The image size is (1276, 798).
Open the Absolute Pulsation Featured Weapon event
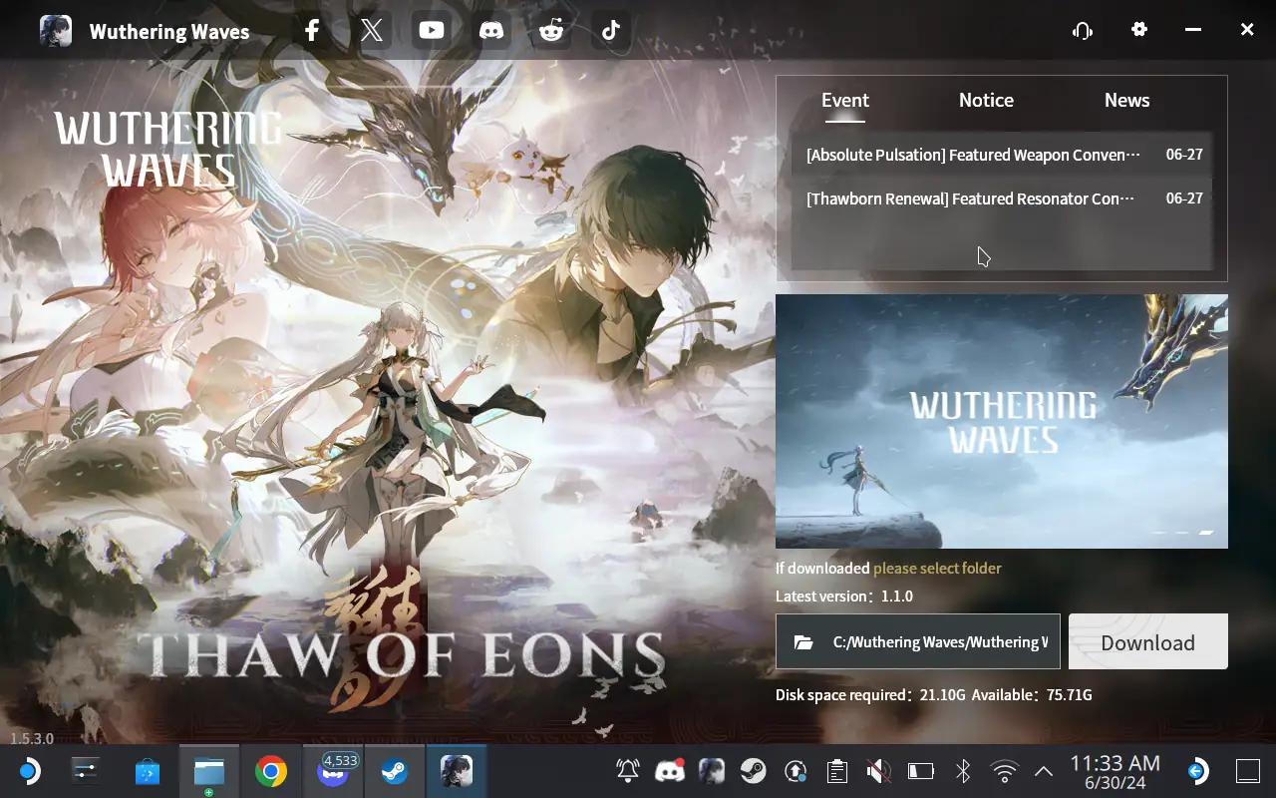click(972, 156)
